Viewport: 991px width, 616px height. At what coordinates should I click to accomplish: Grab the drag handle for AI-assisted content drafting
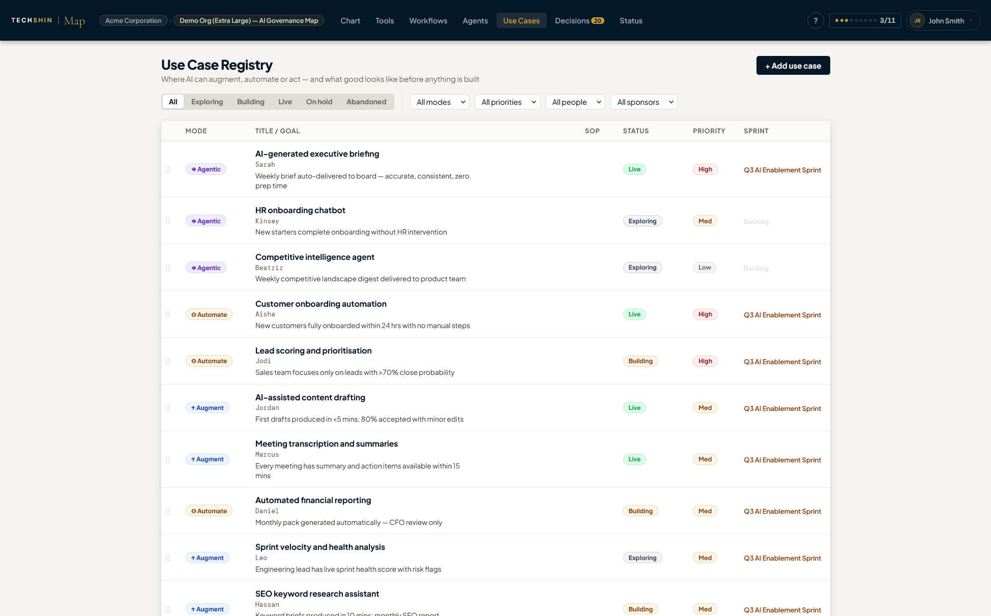coord(168,408)
